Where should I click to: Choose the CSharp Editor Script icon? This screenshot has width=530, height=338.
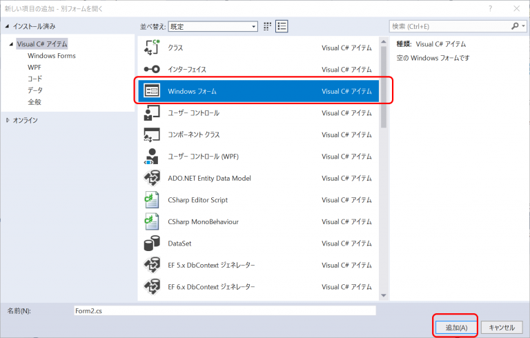(x=152, y=200)
